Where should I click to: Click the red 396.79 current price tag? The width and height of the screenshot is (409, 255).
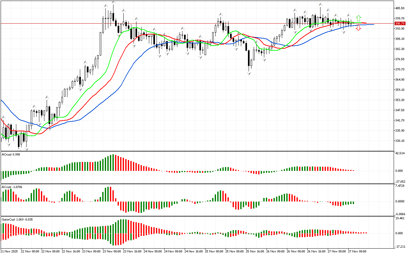click(400, 24)
